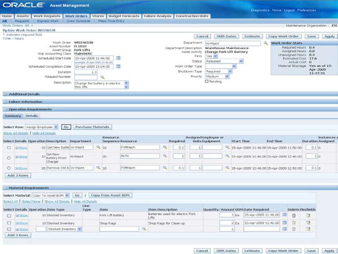Open the Shutdown Type dropdown

(x=219, y=71)
